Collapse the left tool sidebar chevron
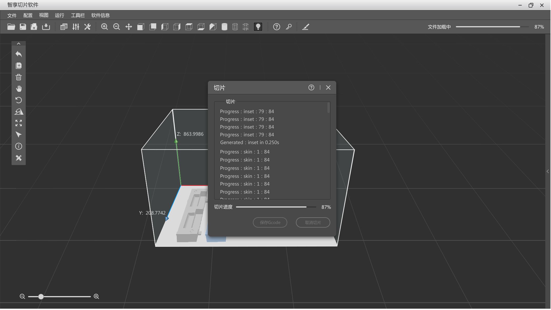 pos(18,44)
